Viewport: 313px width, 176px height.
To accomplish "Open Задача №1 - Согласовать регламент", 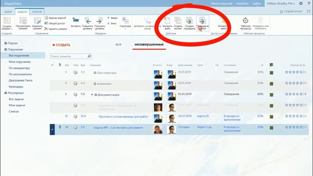I will coord(118,127).
